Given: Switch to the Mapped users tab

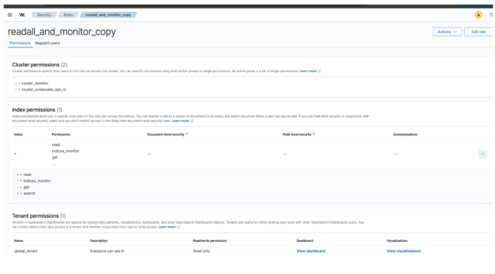Looking at the screenshot, I should (47, 43).
